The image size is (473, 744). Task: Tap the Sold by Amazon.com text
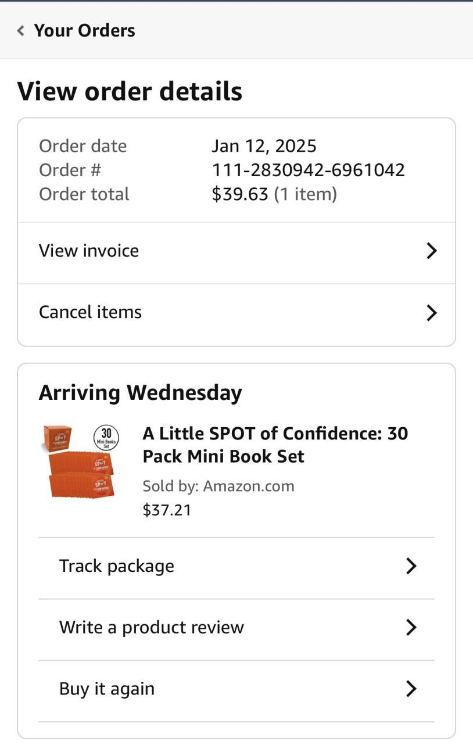click(218, 486)
